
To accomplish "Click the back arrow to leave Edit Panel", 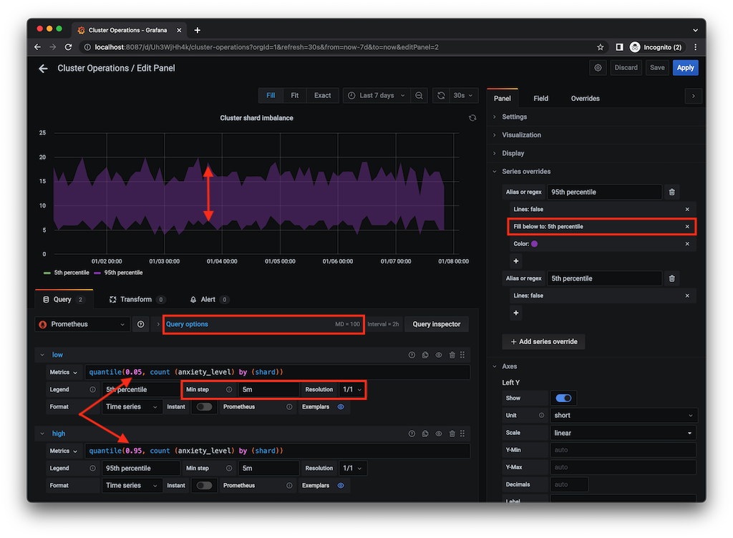I will [43, 69].
